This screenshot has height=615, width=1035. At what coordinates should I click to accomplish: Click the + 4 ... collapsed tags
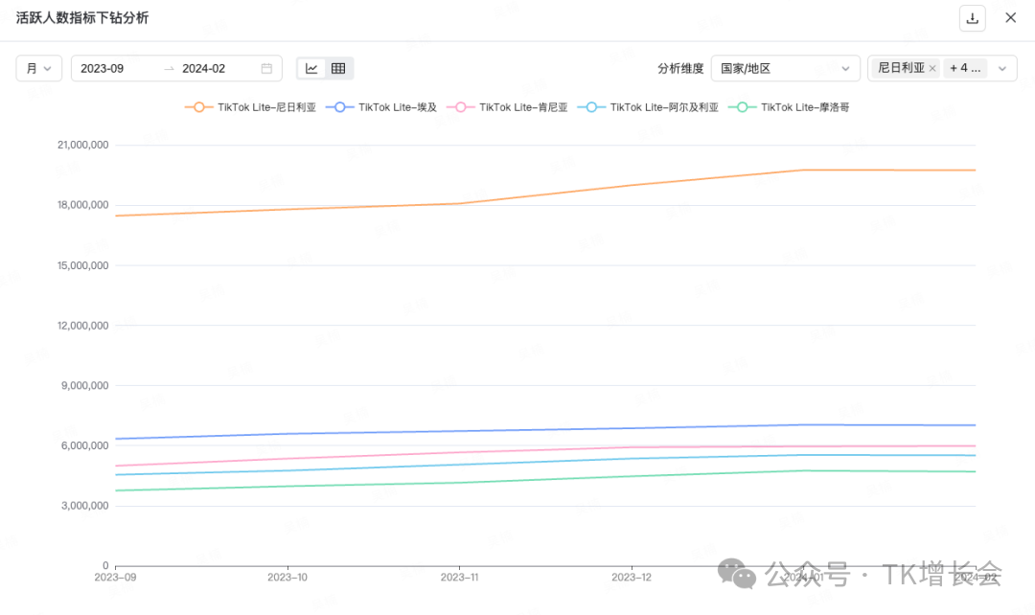(965, 69)
